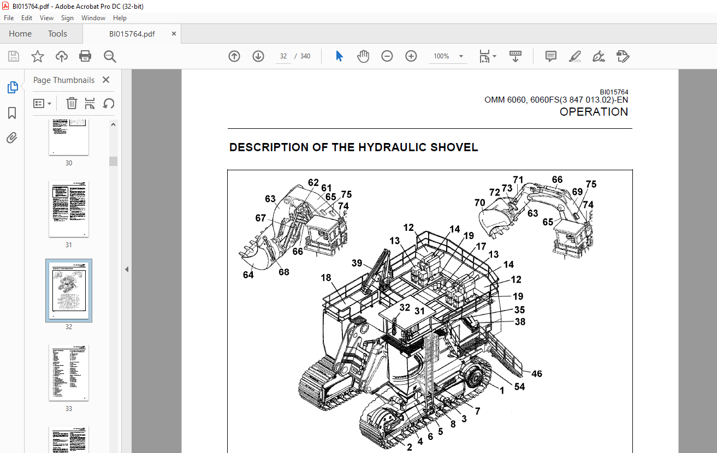Click the 'OMM 6060, 6060FS' header line
This screenshot has height=453, width=717.
point(556,100)
